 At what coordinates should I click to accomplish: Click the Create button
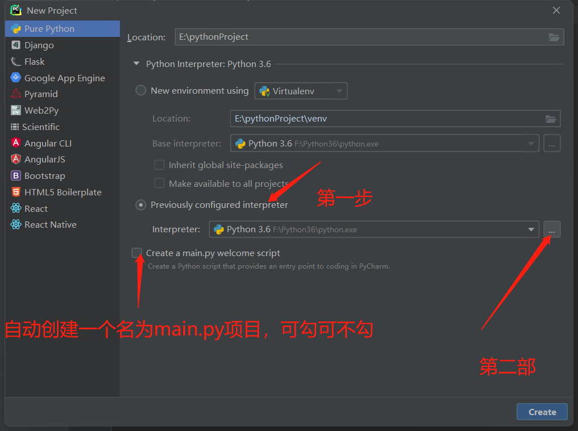542,412
